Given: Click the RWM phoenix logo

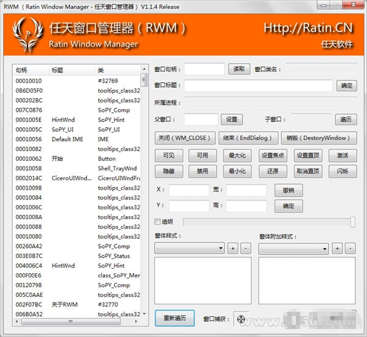Looking at the screenshot, I should [28, 34].
